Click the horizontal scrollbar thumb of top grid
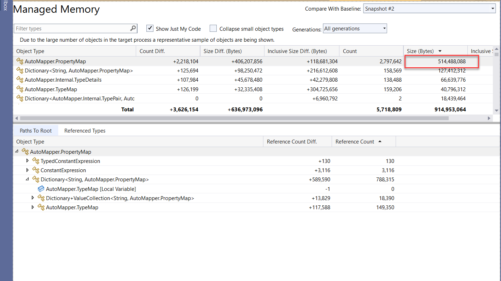Screen dimensions: 501x281 [234, 118]
